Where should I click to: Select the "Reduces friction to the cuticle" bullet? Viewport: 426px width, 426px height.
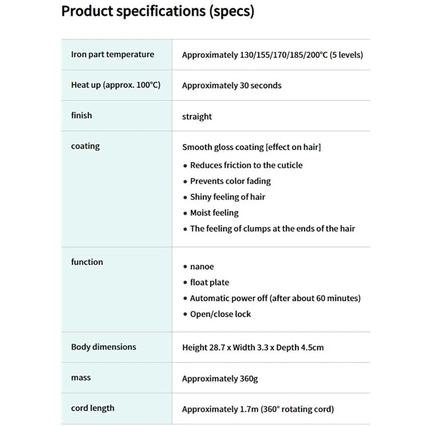[x=246, y=165]
